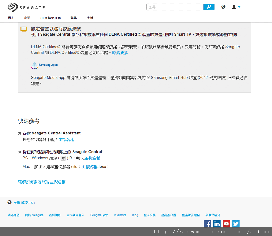This screenshot has width=272, height=236.
Task: Click the LinkedIn icon in the footer
Action: tap(217, 224)
